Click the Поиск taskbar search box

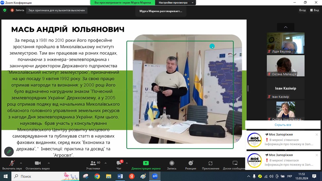[45, 176]
